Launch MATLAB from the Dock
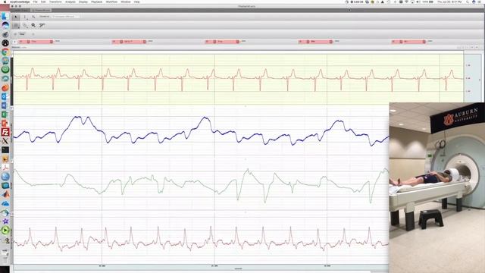The width and height of the screenshot is (485, 273). tap(5, 195)
